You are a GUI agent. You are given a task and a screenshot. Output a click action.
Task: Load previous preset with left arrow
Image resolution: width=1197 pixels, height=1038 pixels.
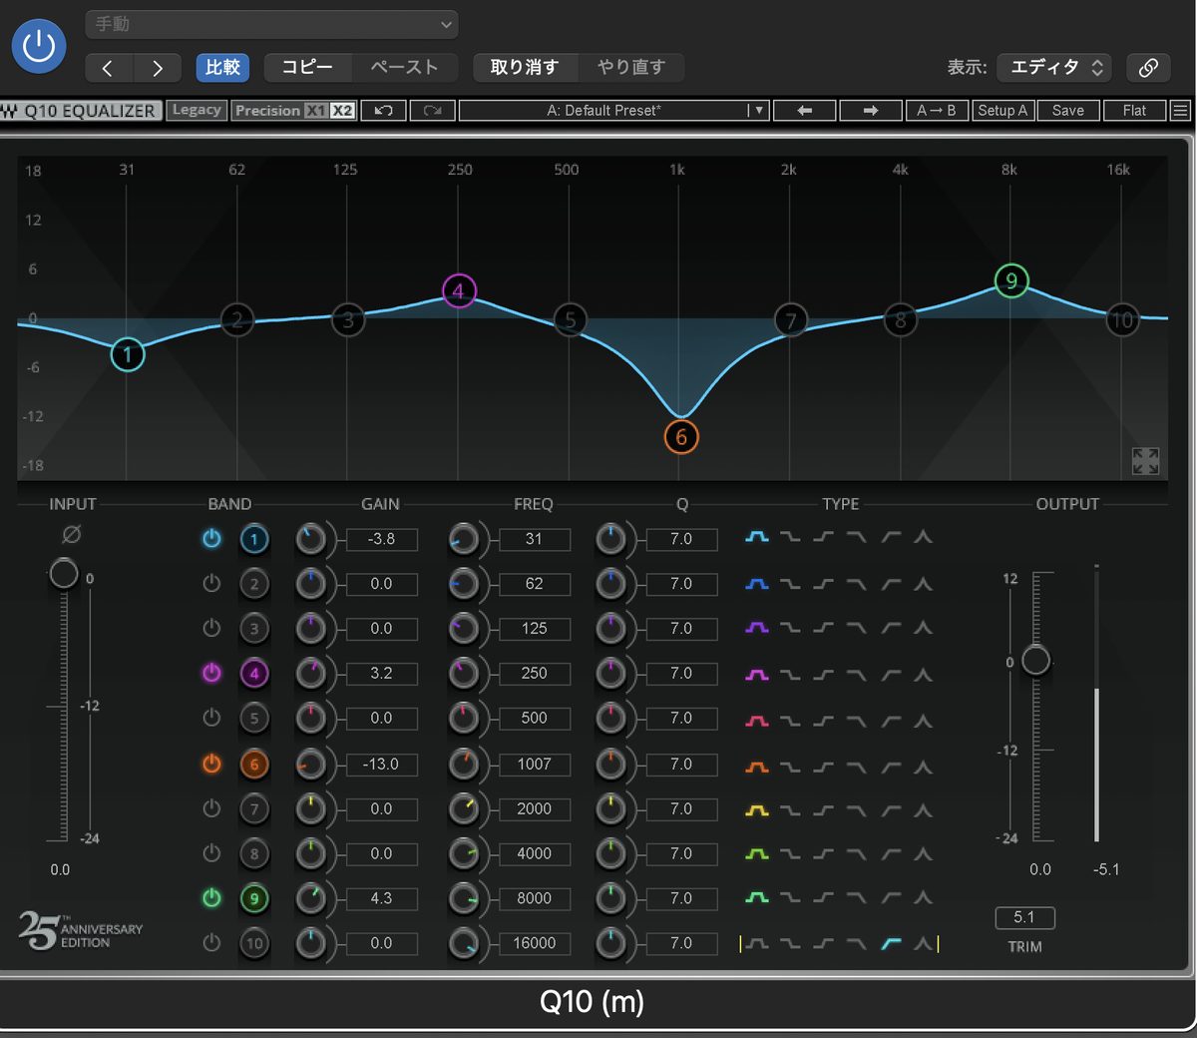(x=804, y=111)
